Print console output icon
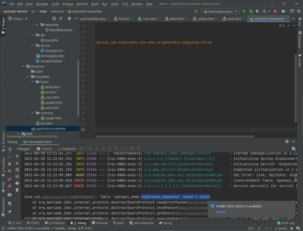 click(17, 183)
